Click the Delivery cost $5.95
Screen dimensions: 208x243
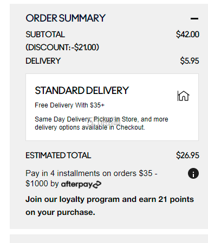pos(190,61)
